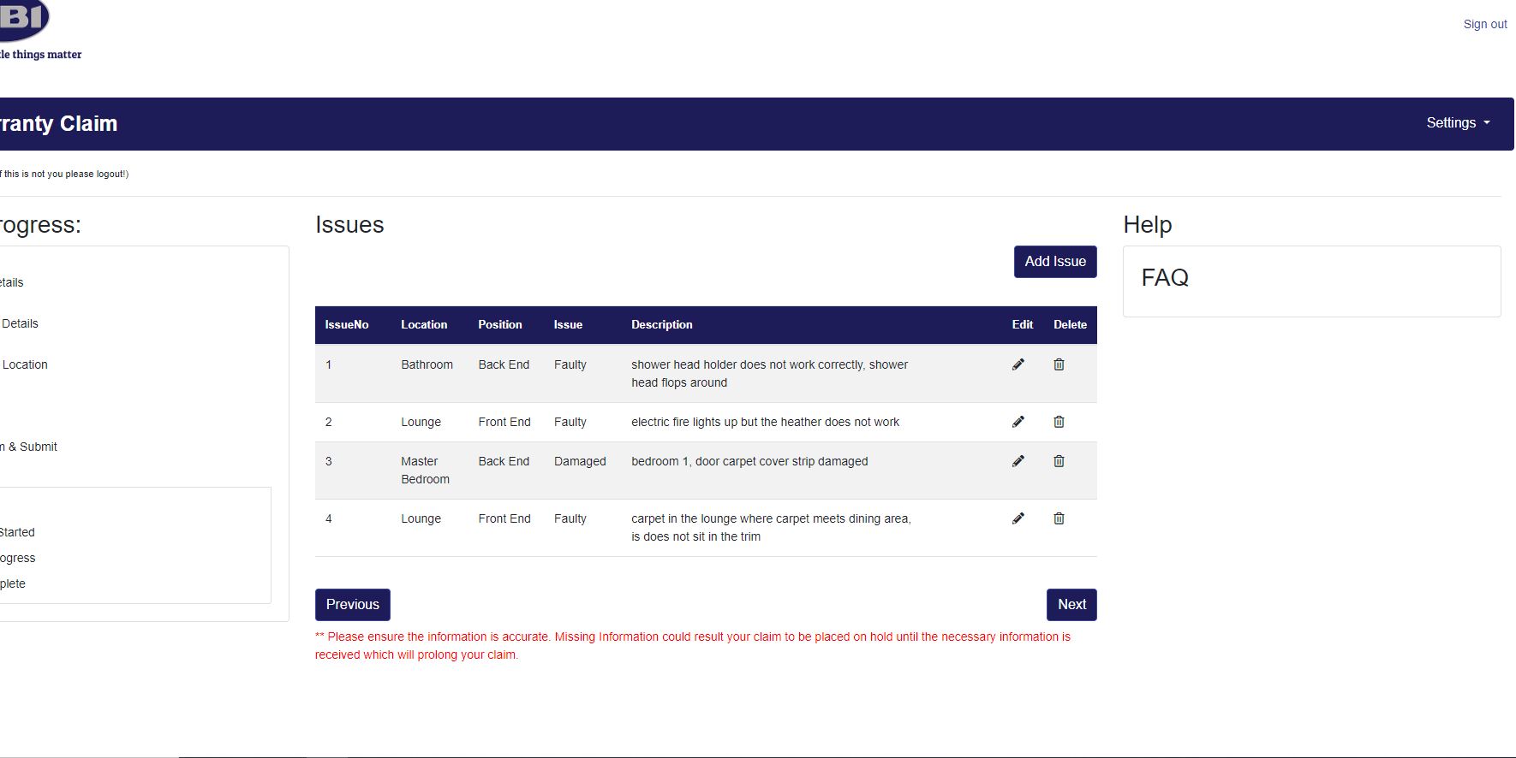The height and width of the screenshot is (758, 1516).
Task: Delete issue 3 Master Bedroom row
Action: (1059, 461)
